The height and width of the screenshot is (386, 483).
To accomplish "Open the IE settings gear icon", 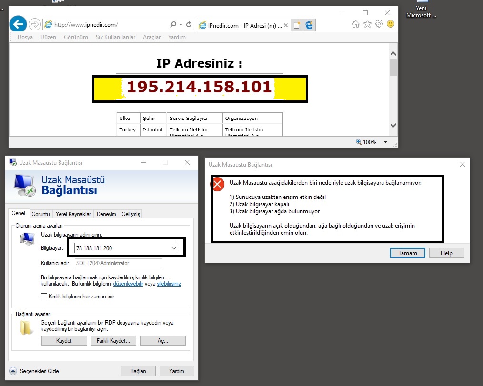I will tap(379, 24).
